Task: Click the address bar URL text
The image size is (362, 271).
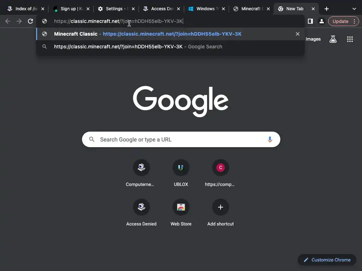Action: point(118,21)
